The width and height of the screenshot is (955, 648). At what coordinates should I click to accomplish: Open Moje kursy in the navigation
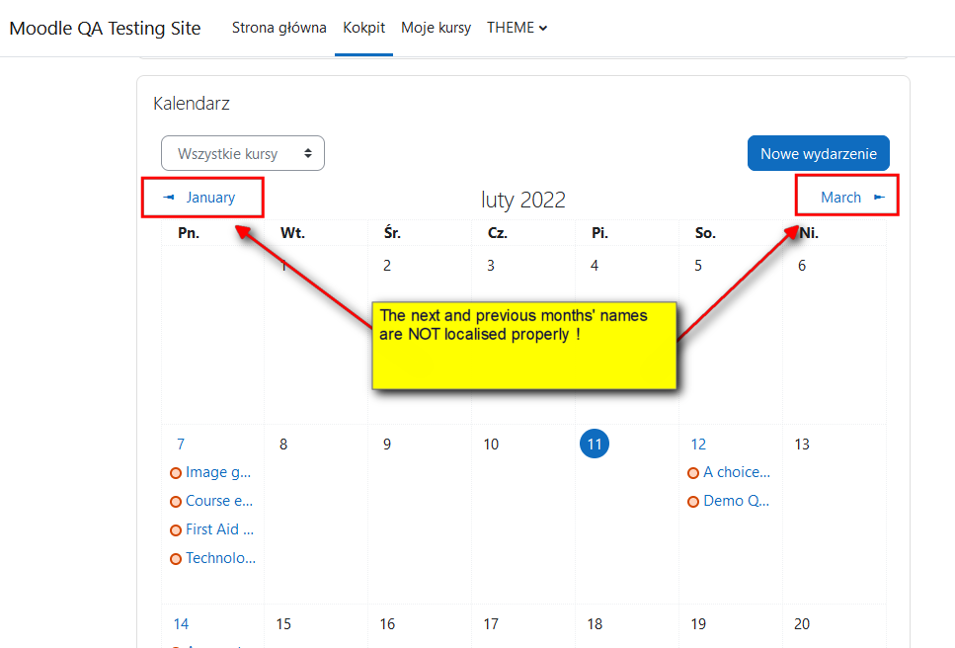pos(437,28)
